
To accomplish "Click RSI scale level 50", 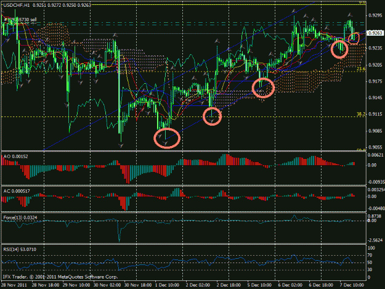I will (370, 263).
